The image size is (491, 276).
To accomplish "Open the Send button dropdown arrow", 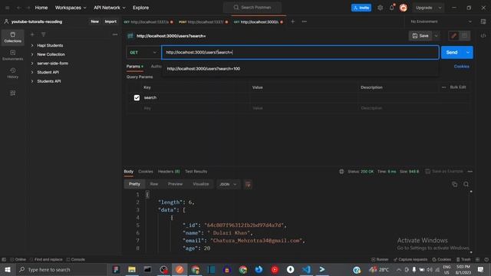I will (468, 53).
